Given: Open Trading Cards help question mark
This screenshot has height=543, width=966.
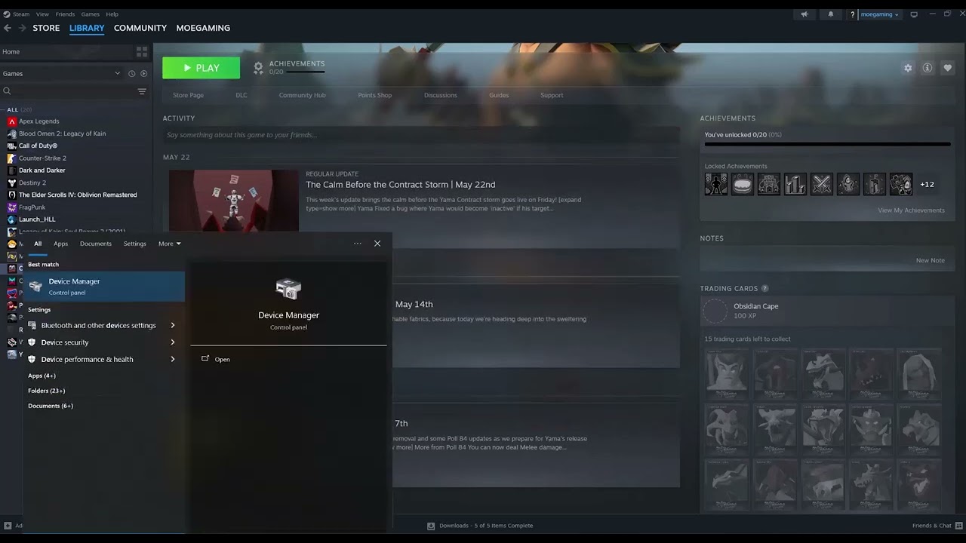Looking at the screenshot, I should (765, 288).
